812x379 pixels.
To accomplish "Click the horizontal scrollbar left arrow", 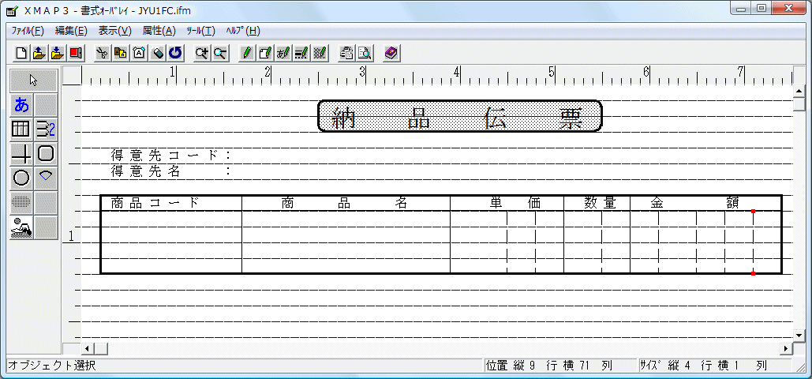I will tap(87, 348).
